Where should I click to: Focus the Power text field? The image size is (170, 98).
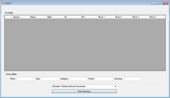[104, 79]
